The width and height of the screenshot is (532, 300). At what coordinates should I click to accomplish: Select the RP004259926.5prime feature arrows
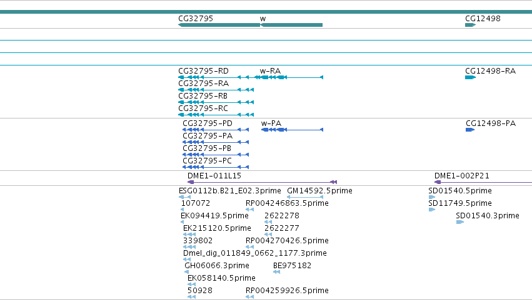(249, 297)
